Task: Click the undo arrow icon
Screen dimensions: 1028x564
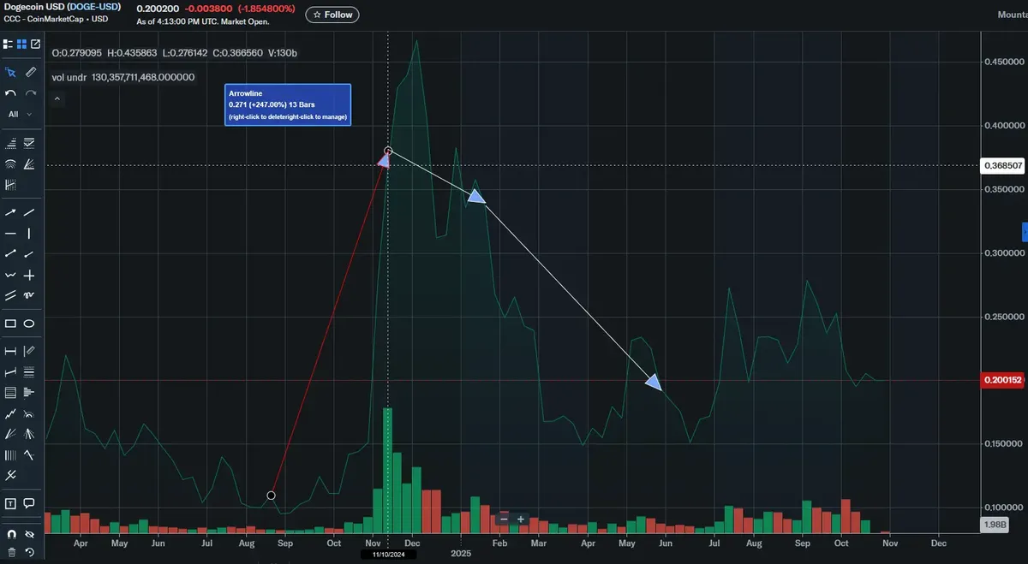Action: 11,92
